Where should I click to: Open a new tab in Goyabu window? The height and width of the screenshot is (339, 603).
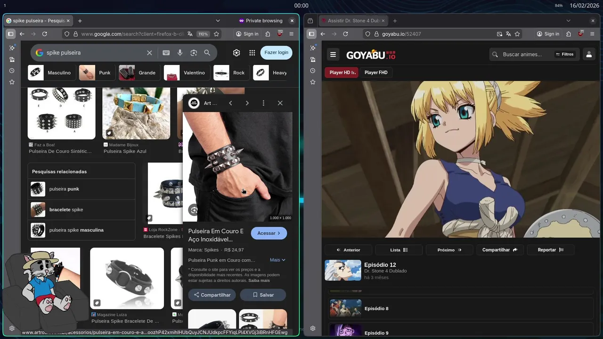(x=395, y=21)
